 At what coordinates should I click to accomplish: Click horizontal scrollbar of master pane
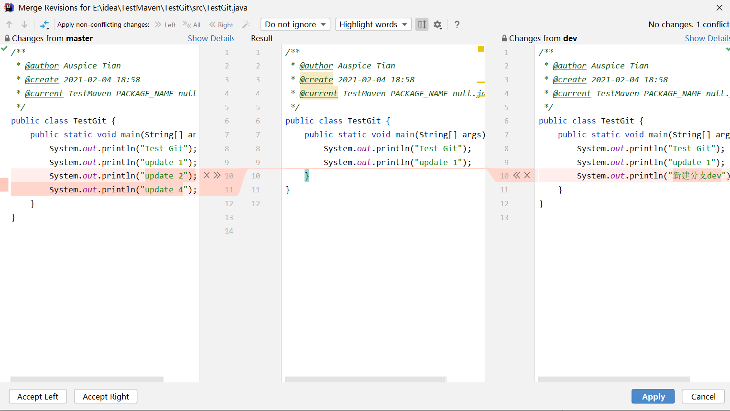click(x=87, y=379)
